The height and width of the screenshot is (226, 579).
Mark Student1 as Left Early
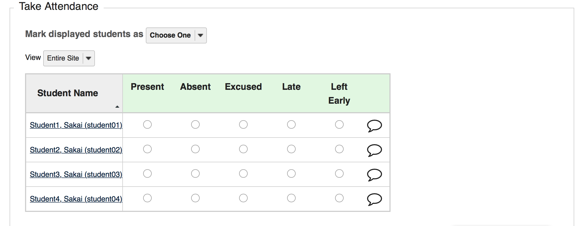339,124
